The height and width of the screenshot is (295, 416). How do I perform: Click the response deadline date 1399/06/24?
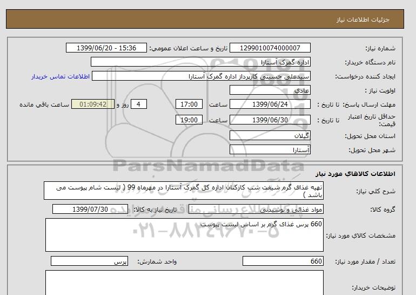tap(270, 104)
